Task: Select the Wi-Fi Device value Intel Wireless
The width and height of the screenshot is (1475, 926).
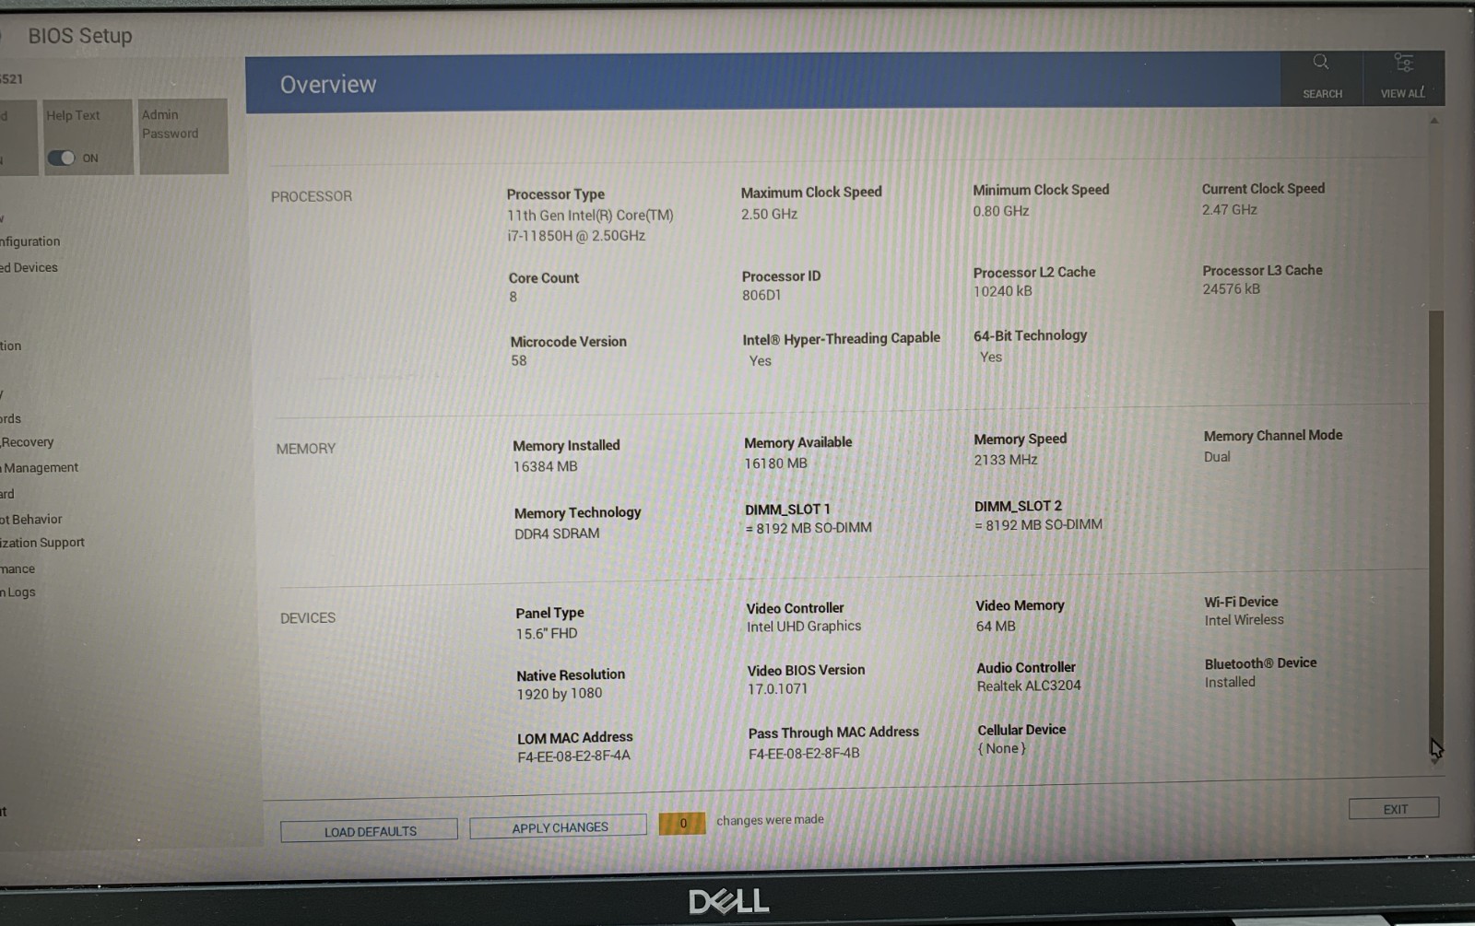Action: pos(1244,620)
